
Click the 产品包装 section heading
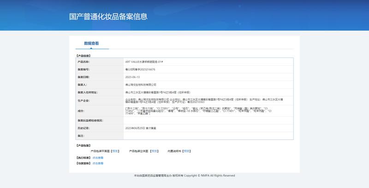click(83, 146)
